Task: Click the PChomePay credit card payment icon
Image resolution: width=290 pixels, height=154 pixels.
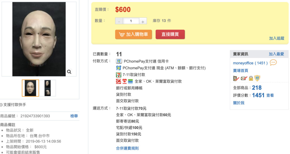Action: click(x=119, y=61)
